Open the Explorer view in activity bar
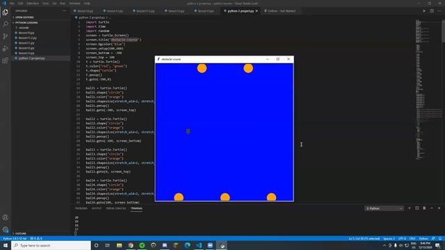 tap(6, 12)
